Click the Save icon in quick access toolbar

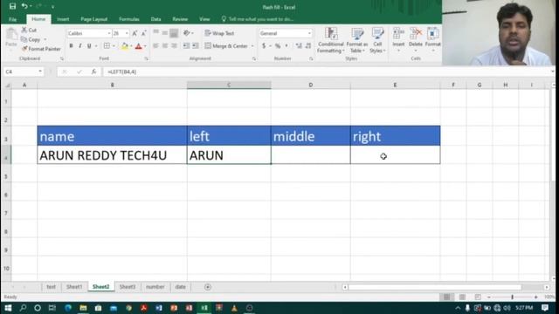(12, 6)
